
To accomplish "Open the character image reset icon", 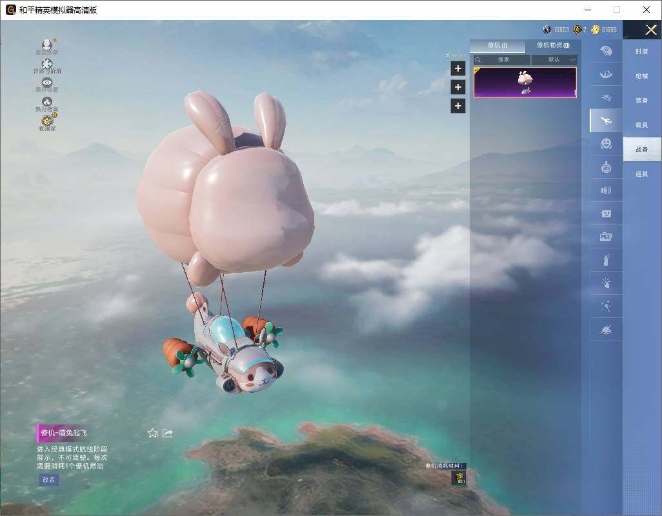I will [x=47, y=45].
